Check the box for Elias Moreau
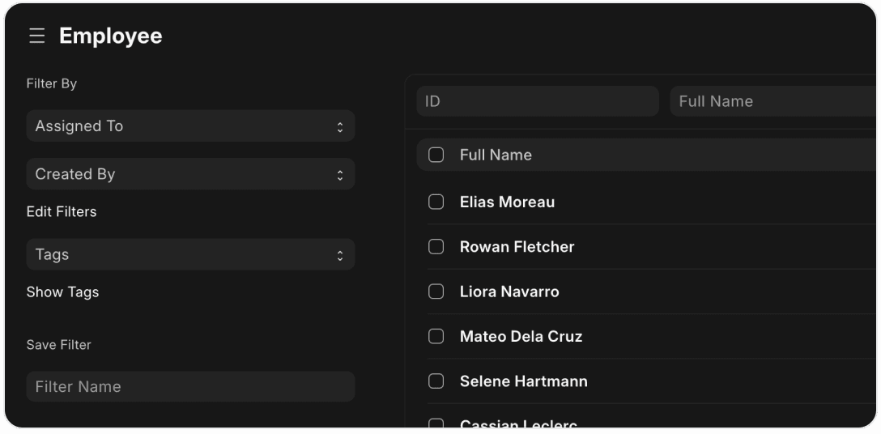Image resolution: width=881 pixels, height=434 pixels. pos(436,202)
